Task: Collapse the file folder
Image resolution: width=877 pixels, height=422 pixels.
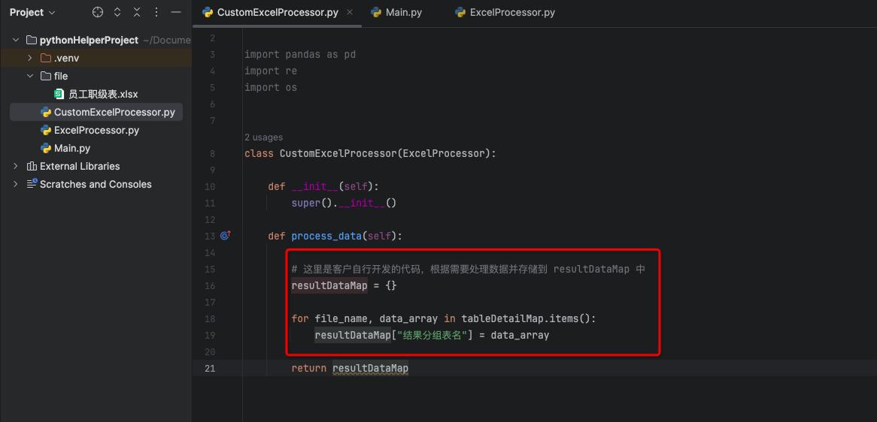Action: tap(30, 76)
